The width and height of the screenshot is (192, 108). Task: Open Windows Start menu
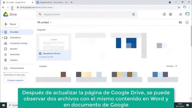point(3,105)
